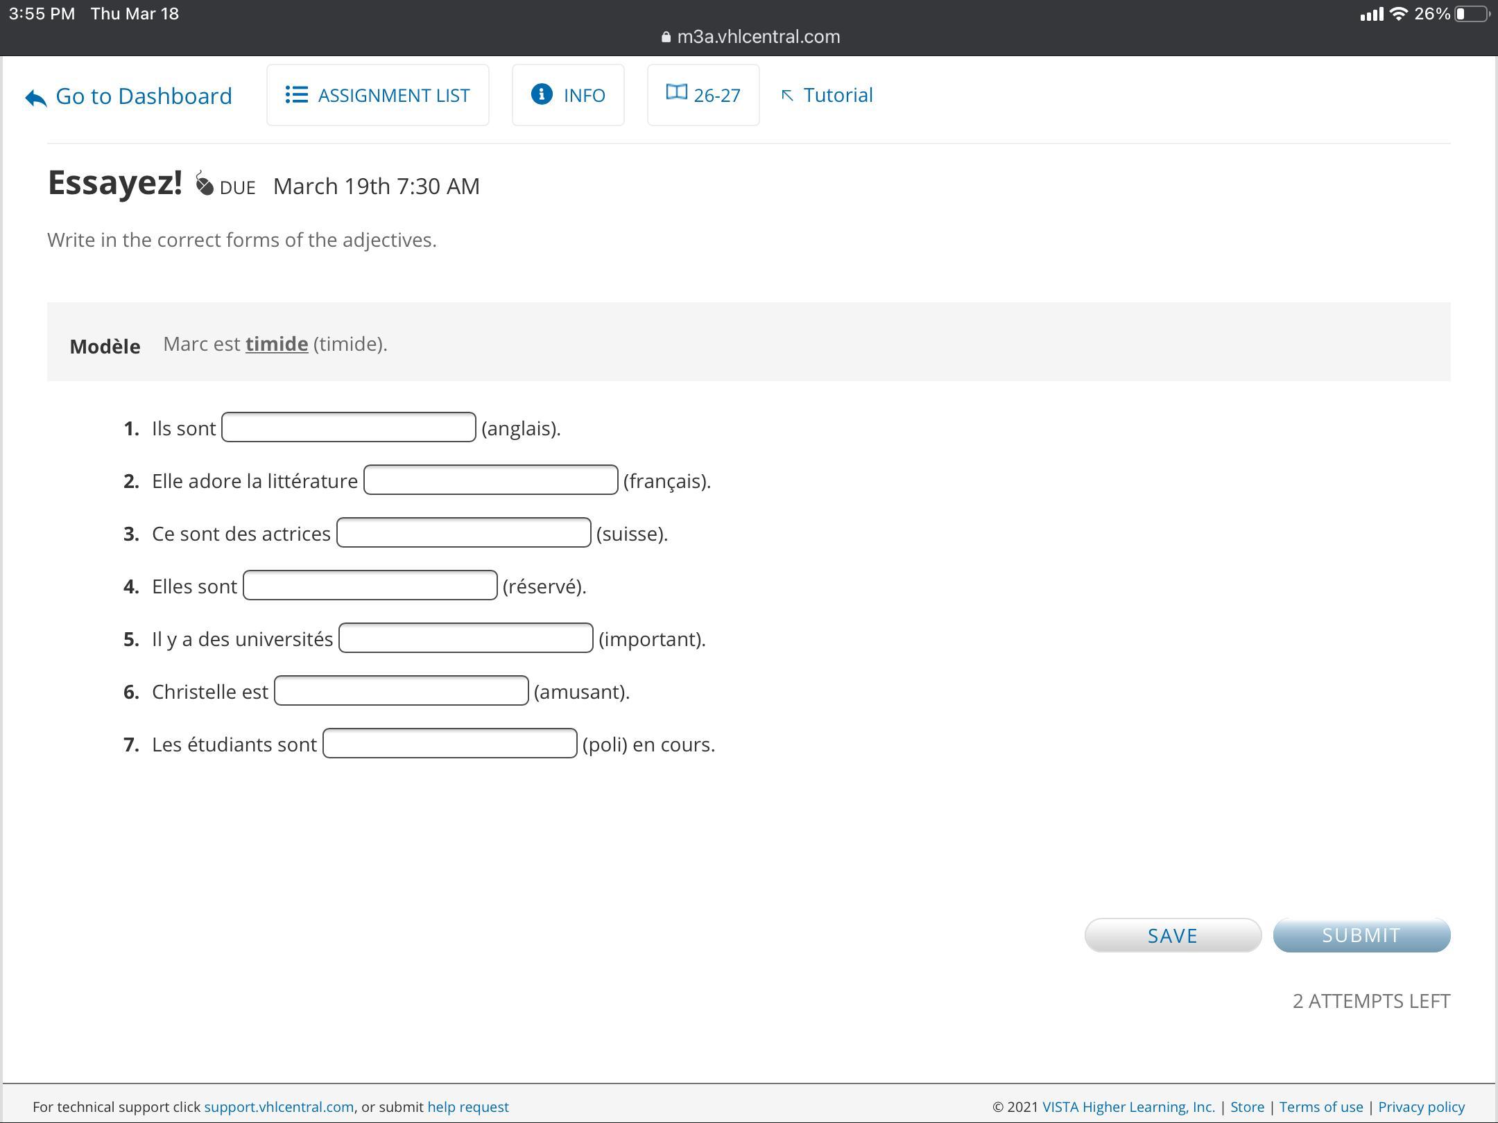Click the Go to Dashboard back arrow icon
Screen dimensions: 1498x1123
36,98
